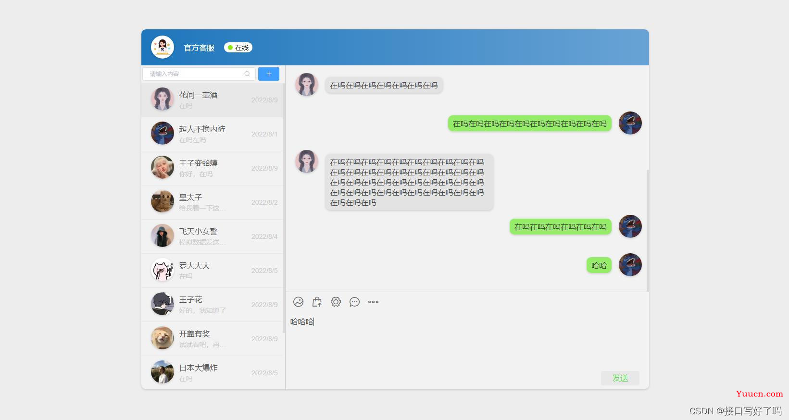Click the first gray message bubble at top
789x420 pixels.
click(x=384, y=85)
